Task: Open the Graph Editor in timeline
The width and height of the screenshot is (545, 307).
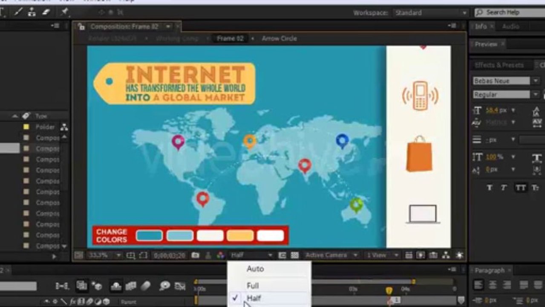Action: coord(180,286)
